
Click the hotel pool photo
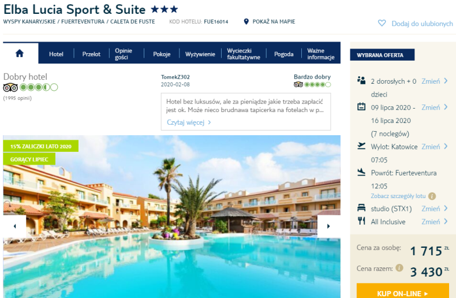tap(171, 217)
